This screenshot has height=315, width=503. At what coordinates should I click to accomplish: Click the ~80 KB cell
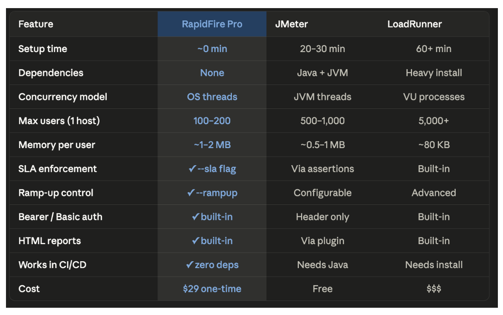pos(434,145)
